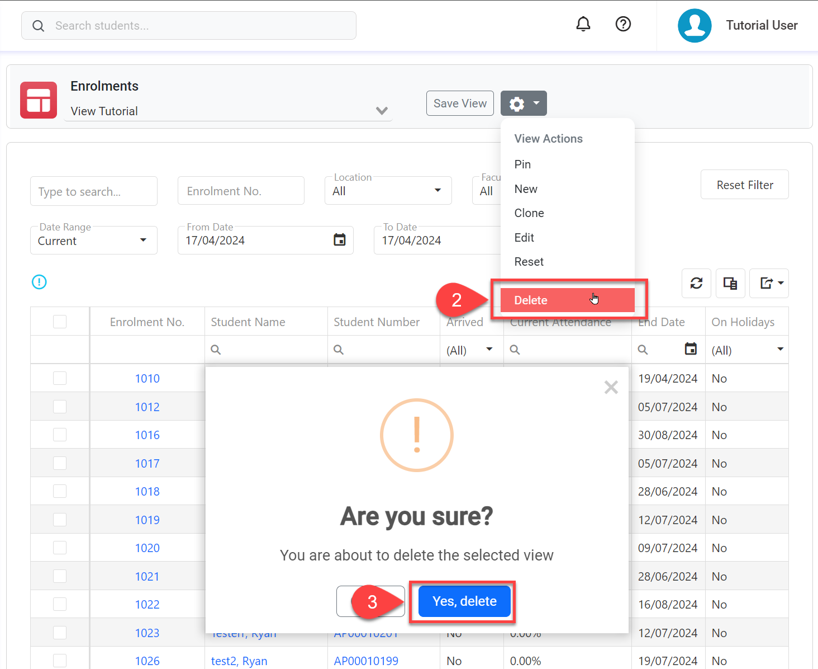Tick checkbox for enrolment 1022
This screenshot has height=669, width=818.
point(60,604)
